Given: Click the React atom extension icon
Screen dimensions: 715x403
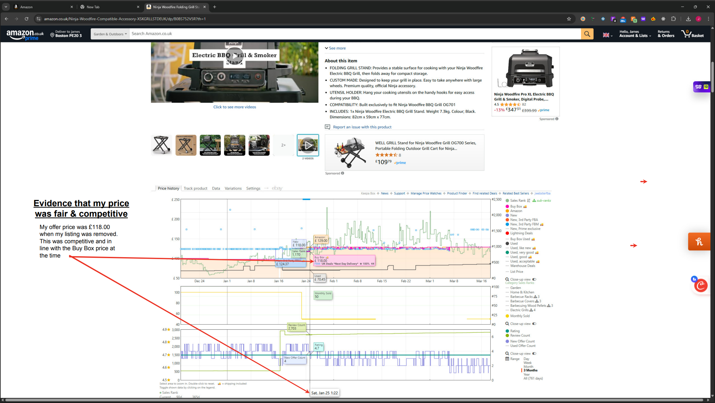Looking at the screenshot, I should click(663, 19).
